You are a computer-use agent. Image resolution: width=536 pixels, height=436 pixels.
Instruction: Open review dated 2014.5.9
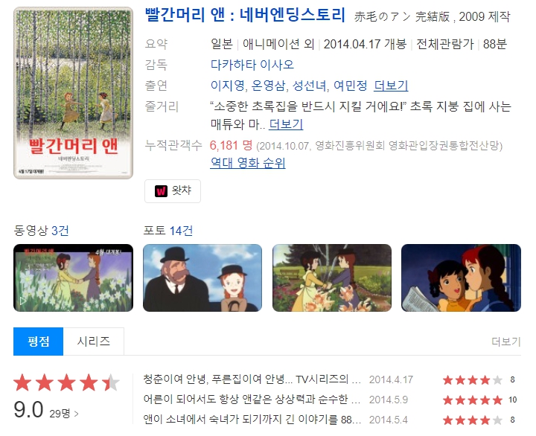[252, 400]
